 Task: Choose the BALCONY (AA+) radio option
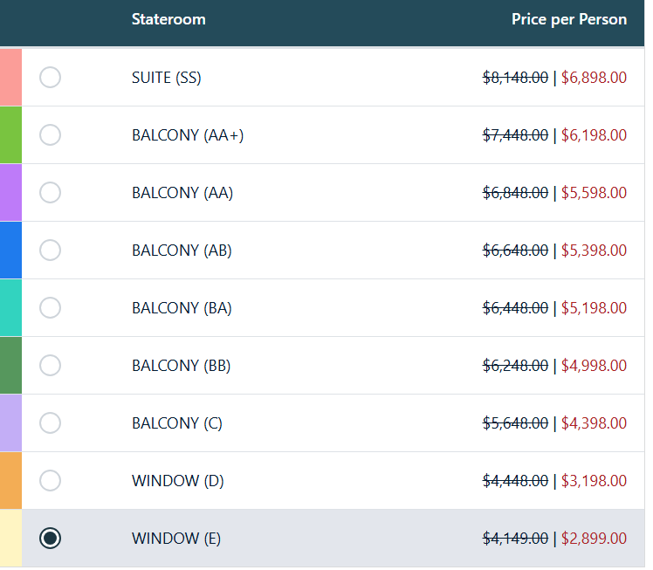pyautogui.click(x=50, y=135)
